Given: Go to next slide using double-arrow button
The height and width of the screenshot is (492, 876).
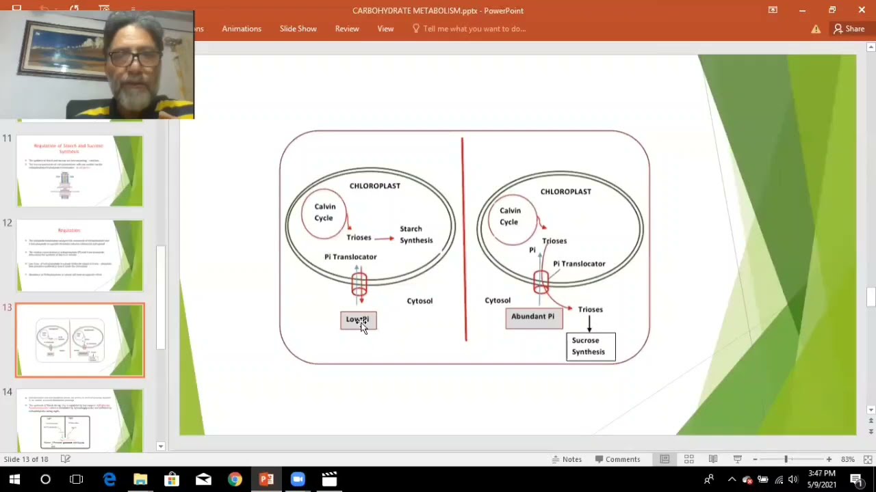Looking at the screenshot, I should 871,432.
